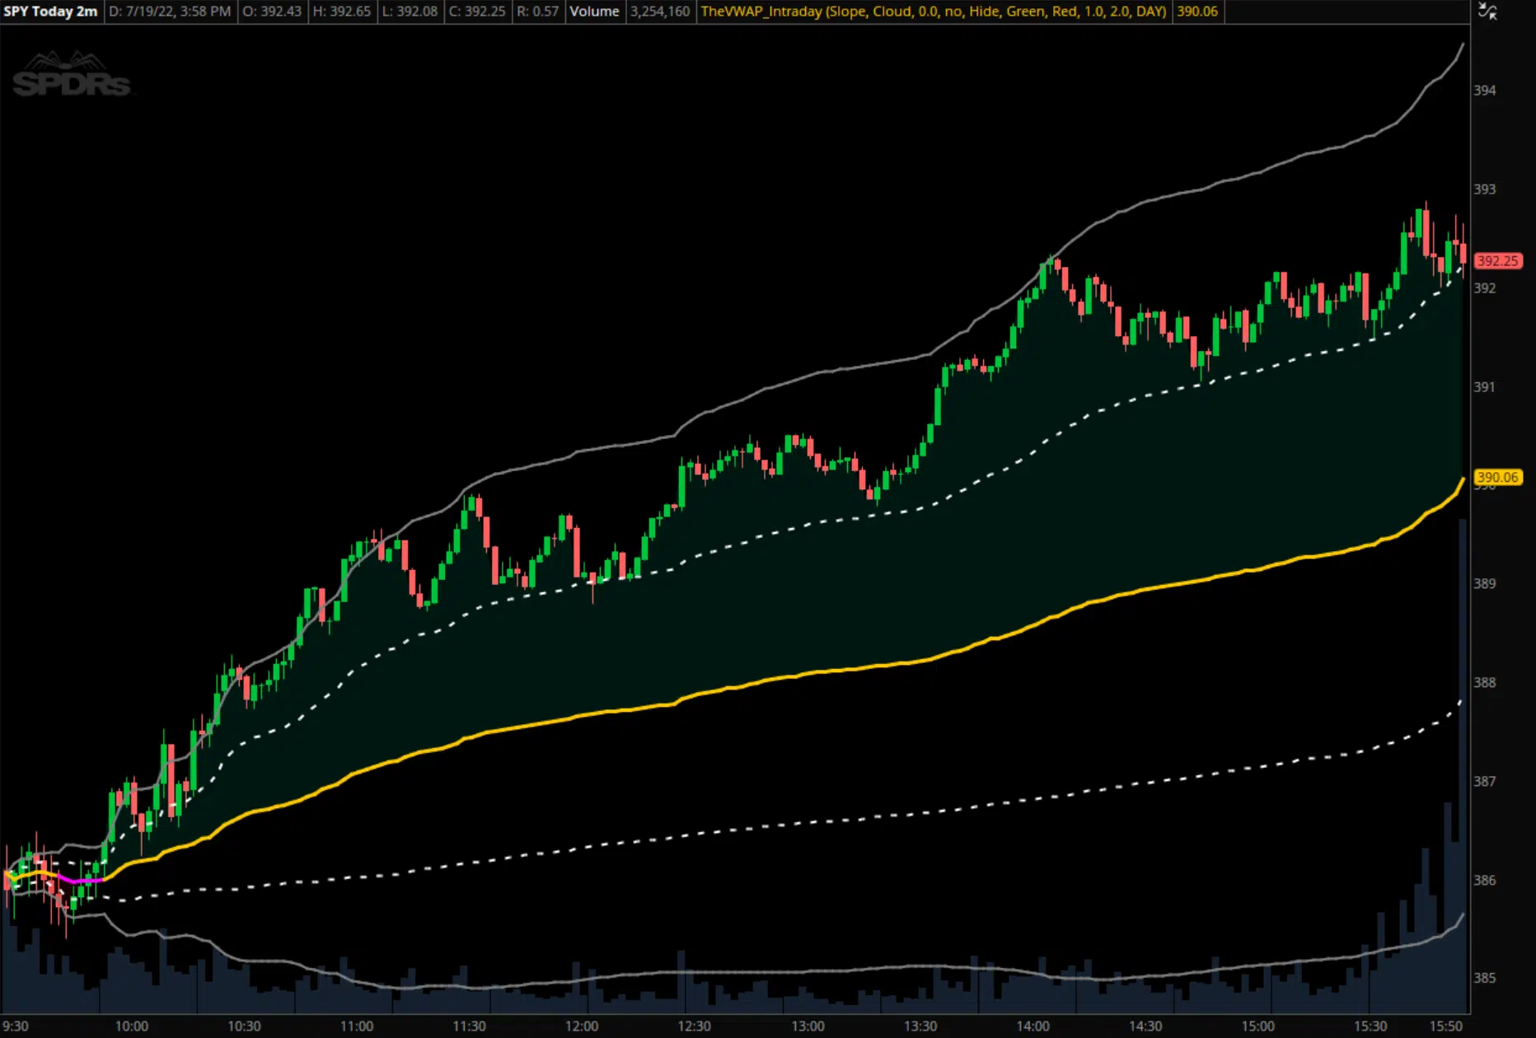Click the 12:30 time axis label

coord(694,1026)
